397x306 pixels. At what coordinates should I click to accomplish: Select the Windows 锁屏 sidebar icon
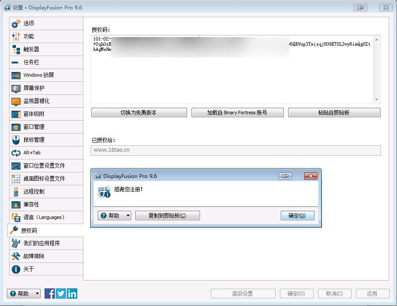coord(16,75)
